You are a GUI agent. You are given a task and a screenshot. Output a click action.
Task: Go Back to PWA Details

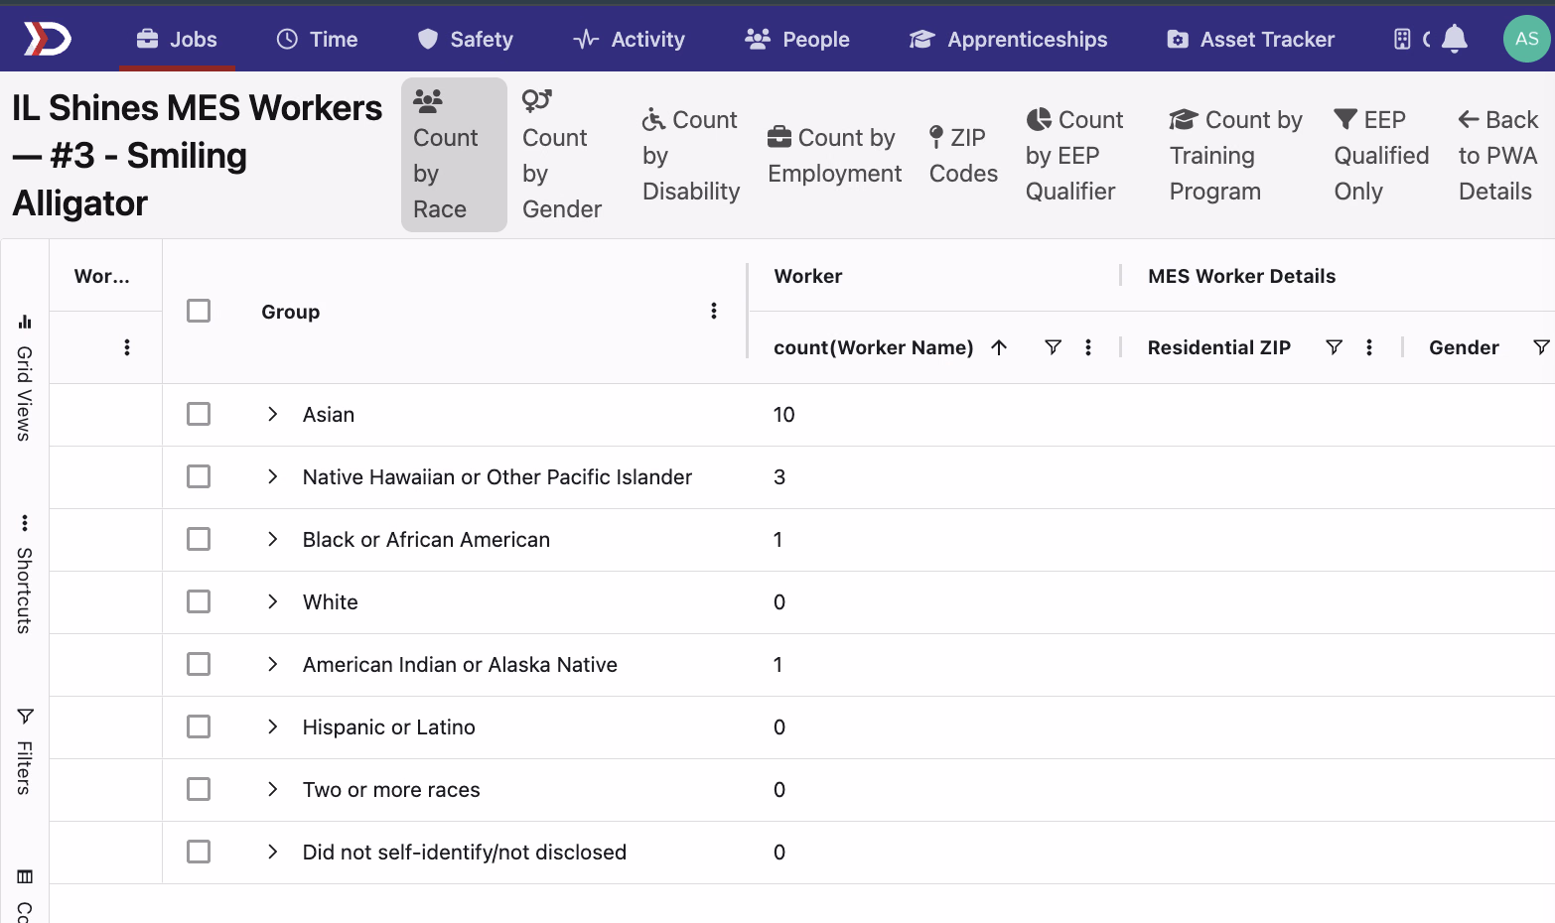1498,155
